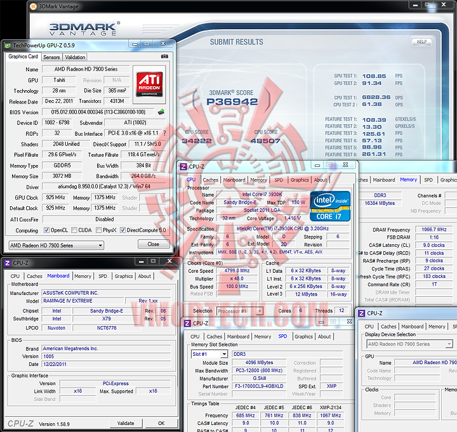This screenshot has width=457, height=432.
Task: Click the Intel Core i7 logo badge
Action: (330, 206)
